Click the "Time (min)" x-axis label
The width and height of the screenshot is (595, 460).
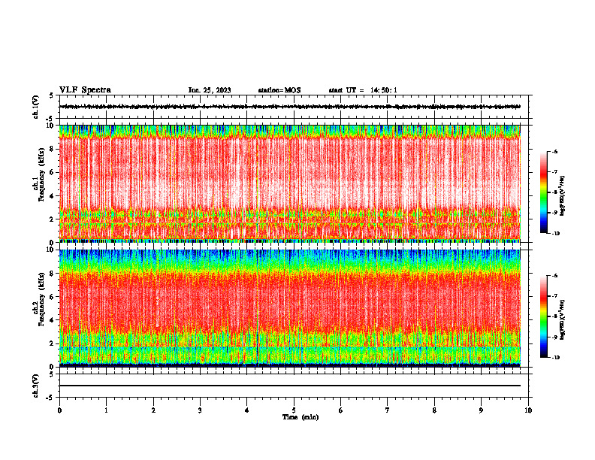click(x=301, y=417)
